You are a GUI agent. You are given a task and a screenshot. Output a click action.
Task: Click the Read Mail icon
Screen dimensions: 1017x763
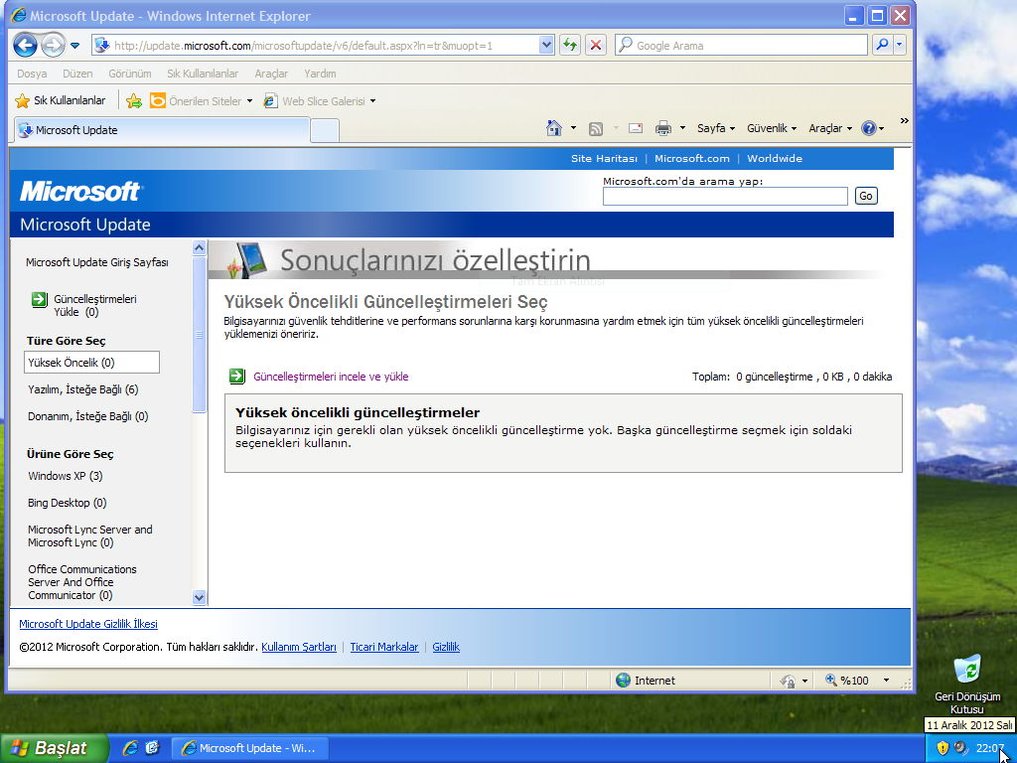click(636, 128)
